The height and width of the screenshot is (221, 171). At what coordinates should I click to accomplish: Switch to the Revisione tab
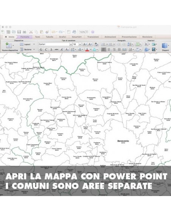[x=147, y=37]
